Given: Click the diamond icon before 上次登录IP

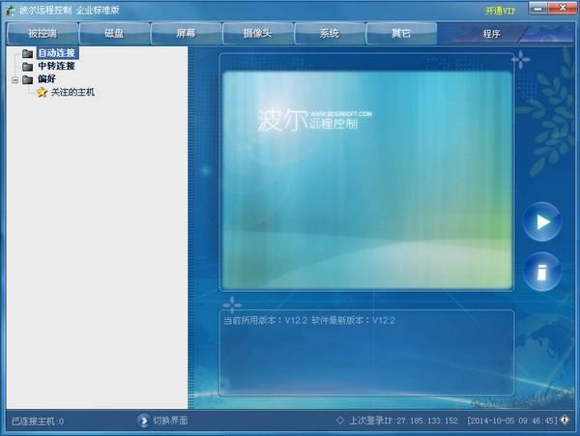Looking at the screenshot, I should (340, 421).
